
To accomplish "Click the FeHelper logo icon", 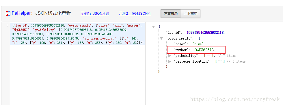I will click(x=8, y=14).
